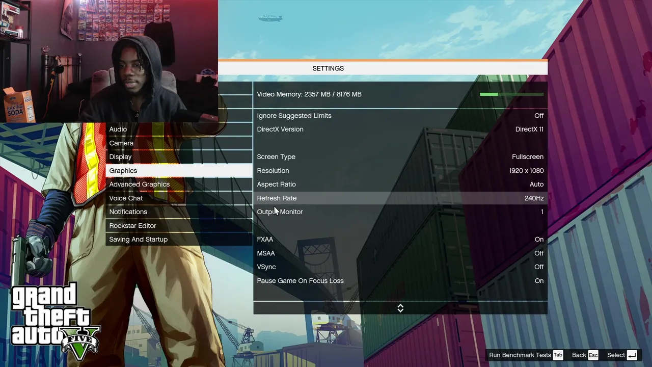Click the Select button label
Image resolution: width=652 pixels, height=367 pixels.
tap(616, 355)
